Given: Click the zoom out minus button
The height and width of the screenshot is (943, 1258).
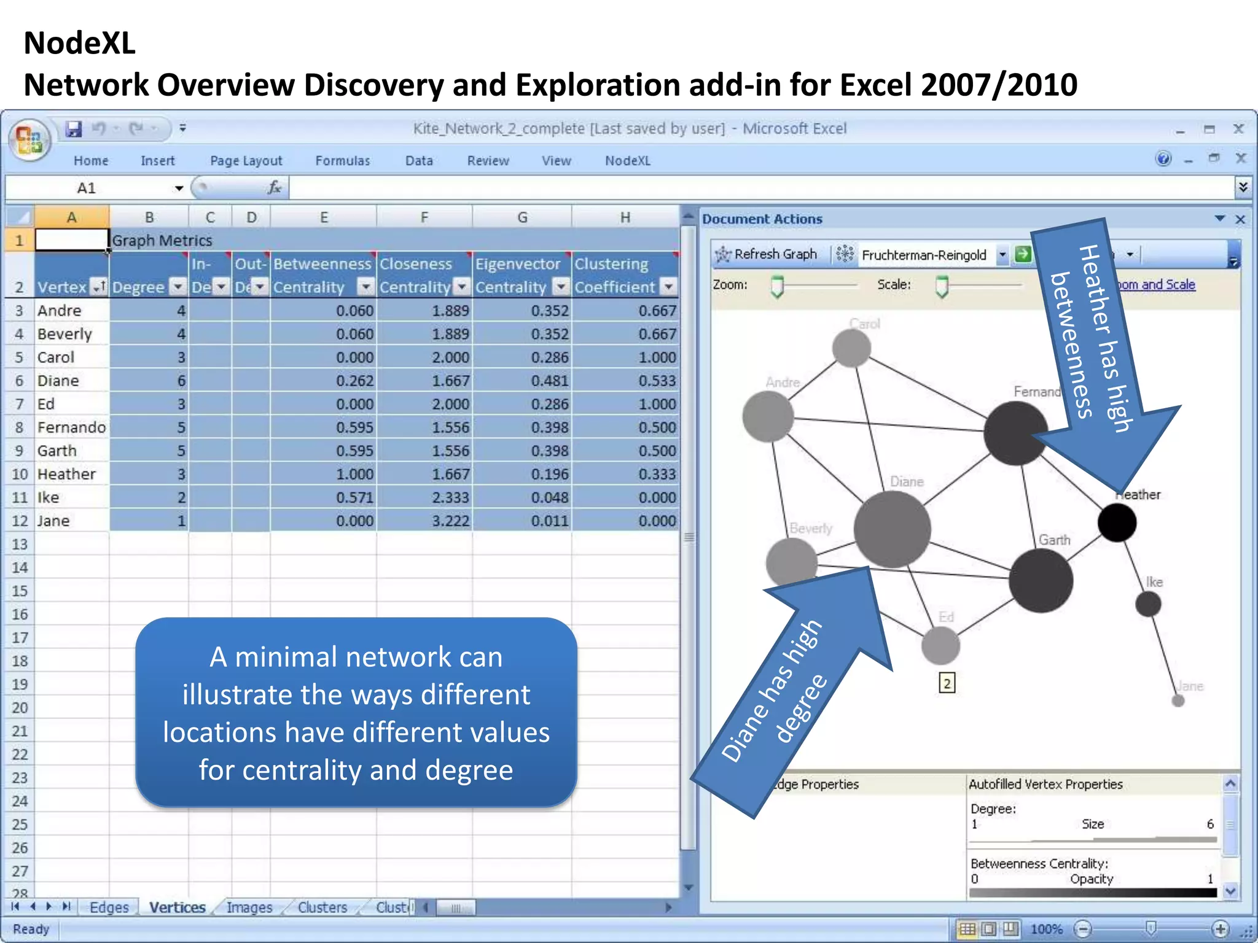Looking at the screenshot, I should coord(1082,929).
